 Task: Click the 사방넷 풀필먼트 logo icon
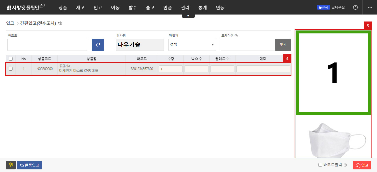[10, 7]
